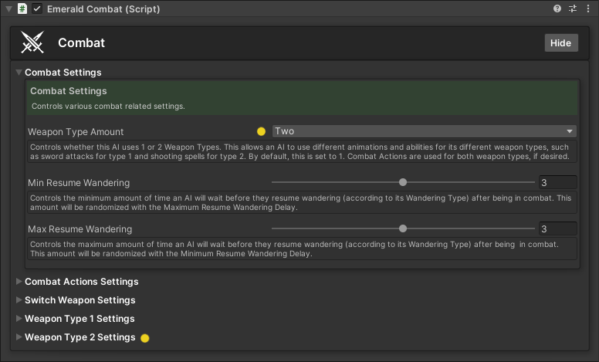Click the Max Resume Wandering value field
This screenshot has width=599, height=362.
pos(558,229)
